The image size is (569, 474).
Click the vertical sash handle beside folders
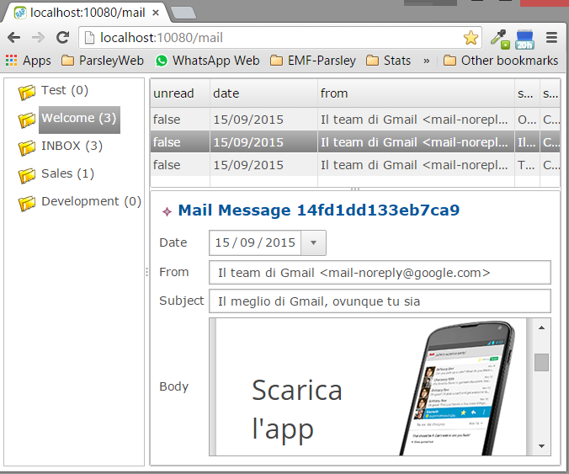coord(146,272)
